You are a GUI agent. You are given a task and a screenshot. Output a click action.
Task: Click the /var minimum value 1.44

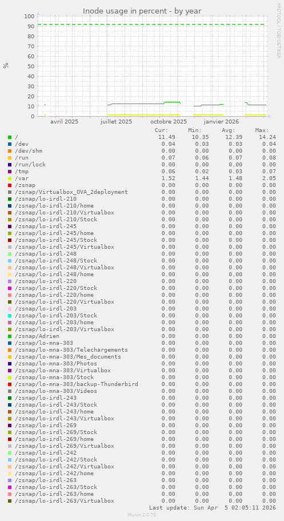pyautogui.click(x=202, y=178)
